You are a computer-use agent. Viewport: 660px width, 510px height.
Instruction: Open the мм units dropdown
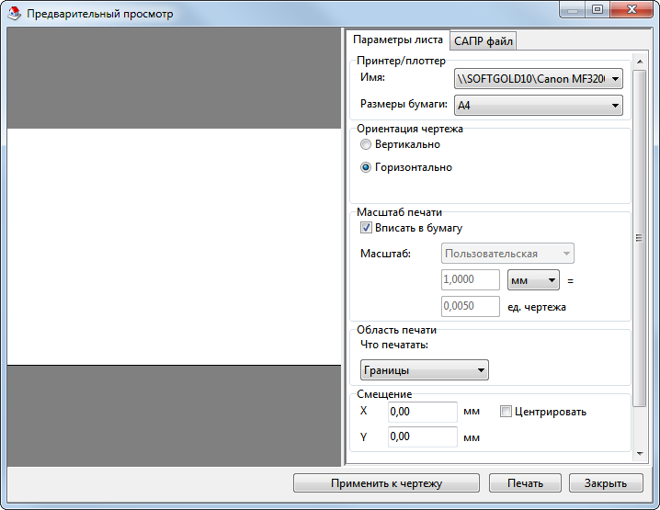point(533,279)
